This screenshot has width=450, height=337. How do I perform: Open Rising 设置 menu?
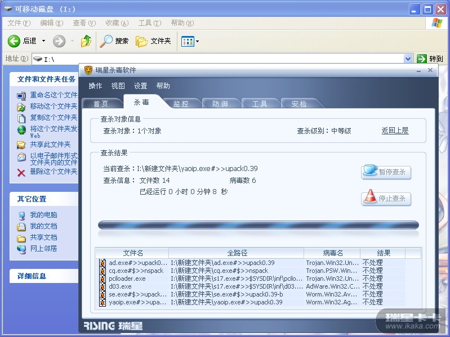140,86
